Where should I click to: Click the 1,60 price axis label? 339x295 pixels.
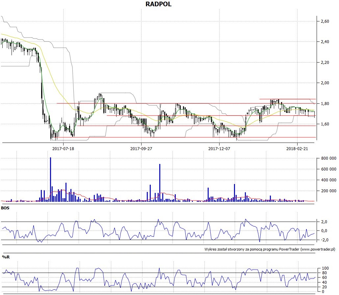[325, 124]
